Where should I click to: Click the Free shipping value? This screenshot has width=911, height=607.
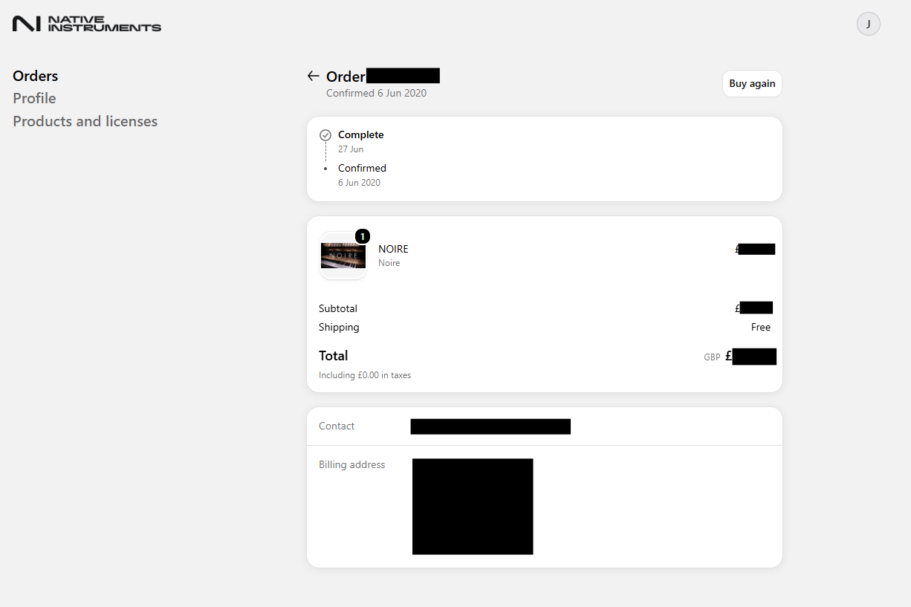[x=761, y=327]
